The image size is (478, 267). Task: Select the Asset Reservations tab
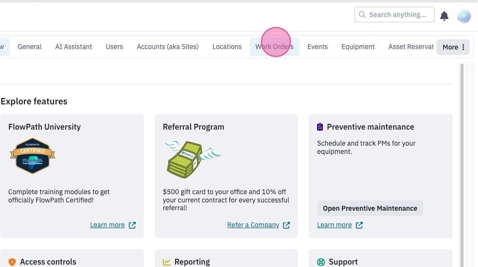pyautogui.click(x=410, y=47)
